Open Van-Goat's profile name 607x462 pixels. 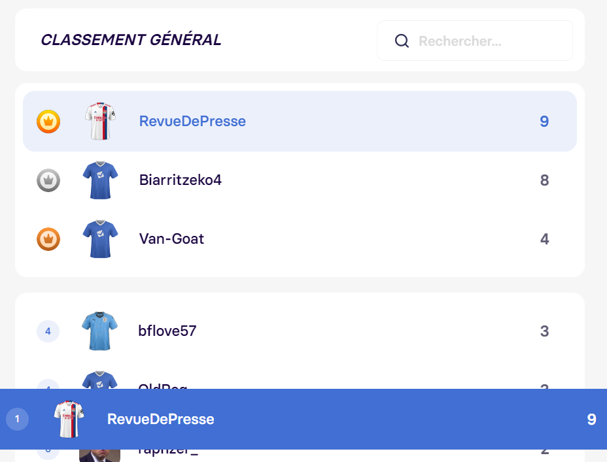(x=171, y=239)
